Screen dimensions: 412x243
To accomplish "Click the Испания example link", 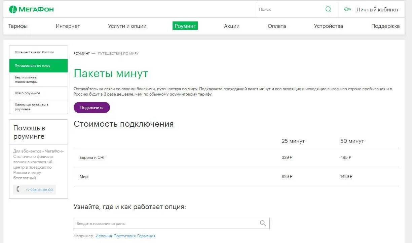I will coord(104,236).
